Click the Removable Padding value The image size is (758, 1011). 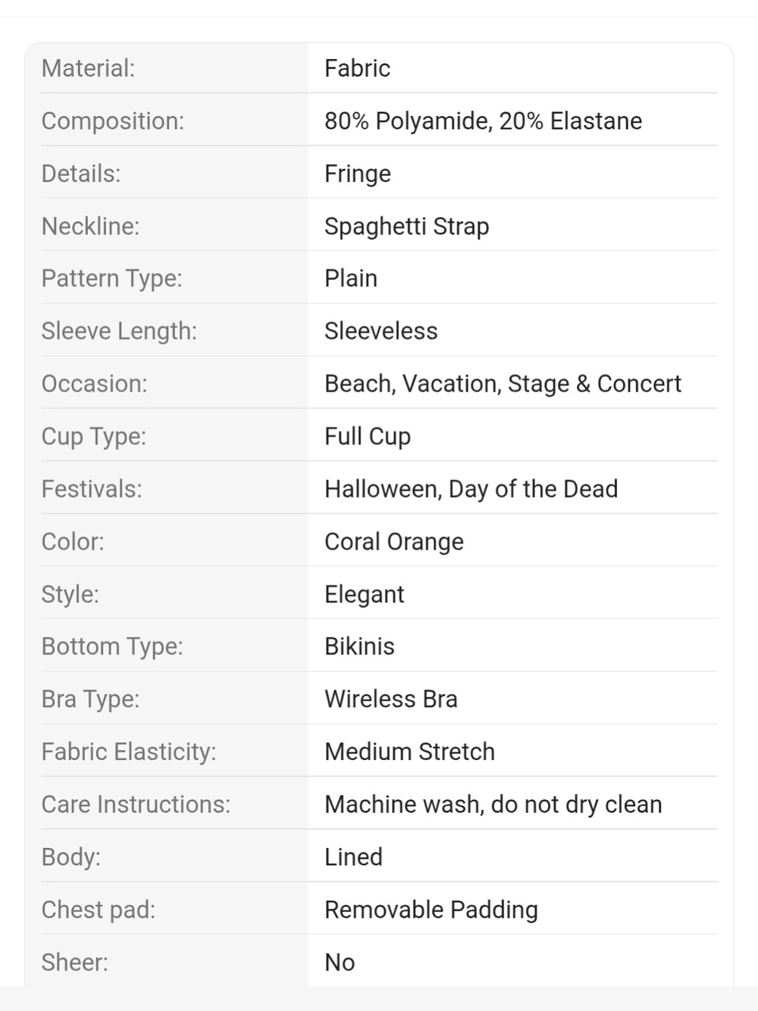431,909
